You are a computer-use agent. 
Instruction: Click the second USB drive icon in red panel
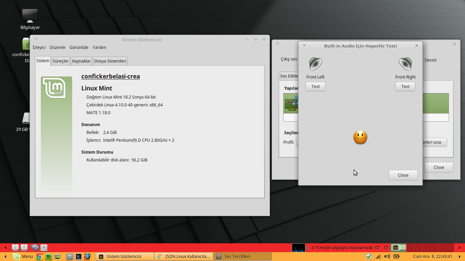tap(24, 248)
